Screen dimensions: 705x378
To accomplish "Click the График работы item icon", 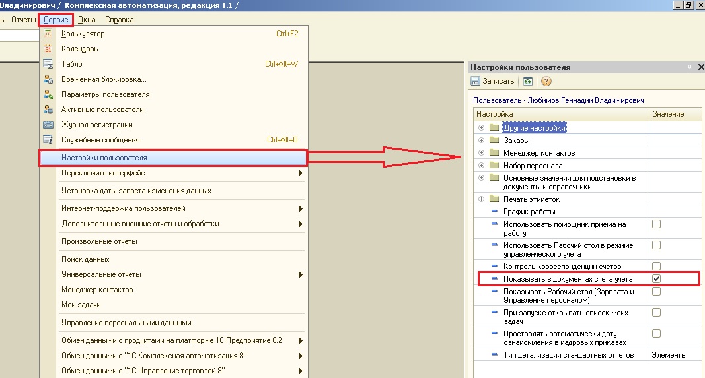I will click(x=495, y=211).
